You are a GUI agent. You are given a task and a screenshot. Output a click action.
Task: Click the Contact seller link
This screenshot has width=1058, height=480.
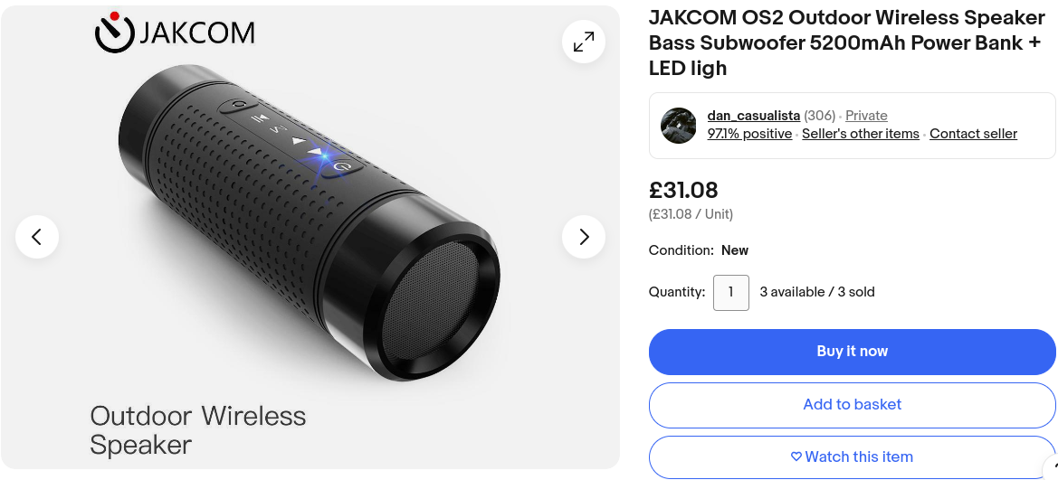[x=973, y=134]
